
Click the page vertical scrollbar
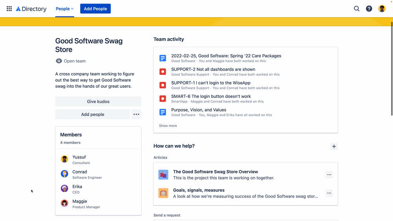392,69
